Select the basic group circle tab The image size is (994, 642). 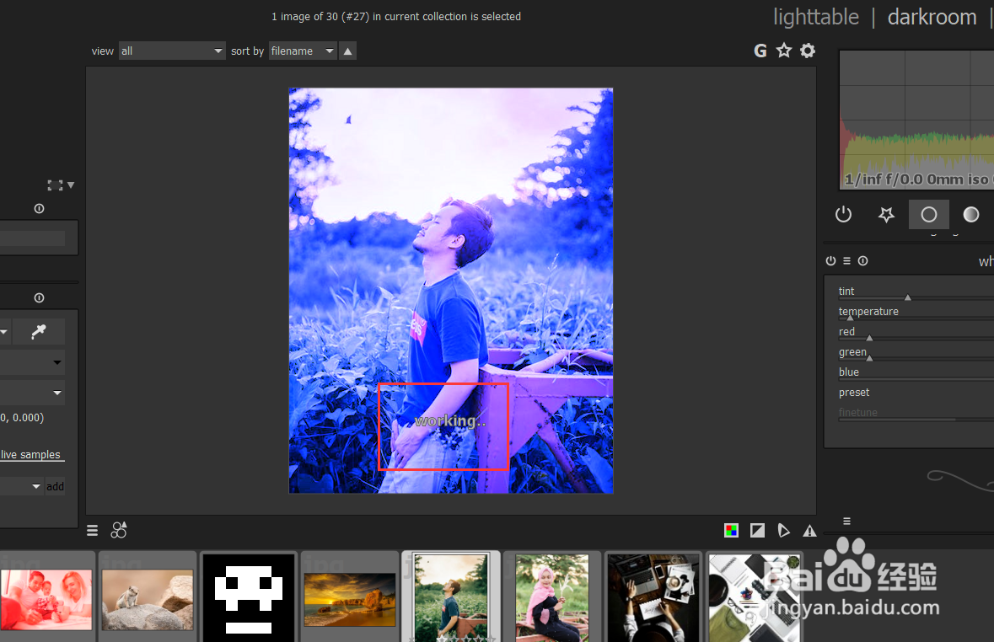point(929,214)
